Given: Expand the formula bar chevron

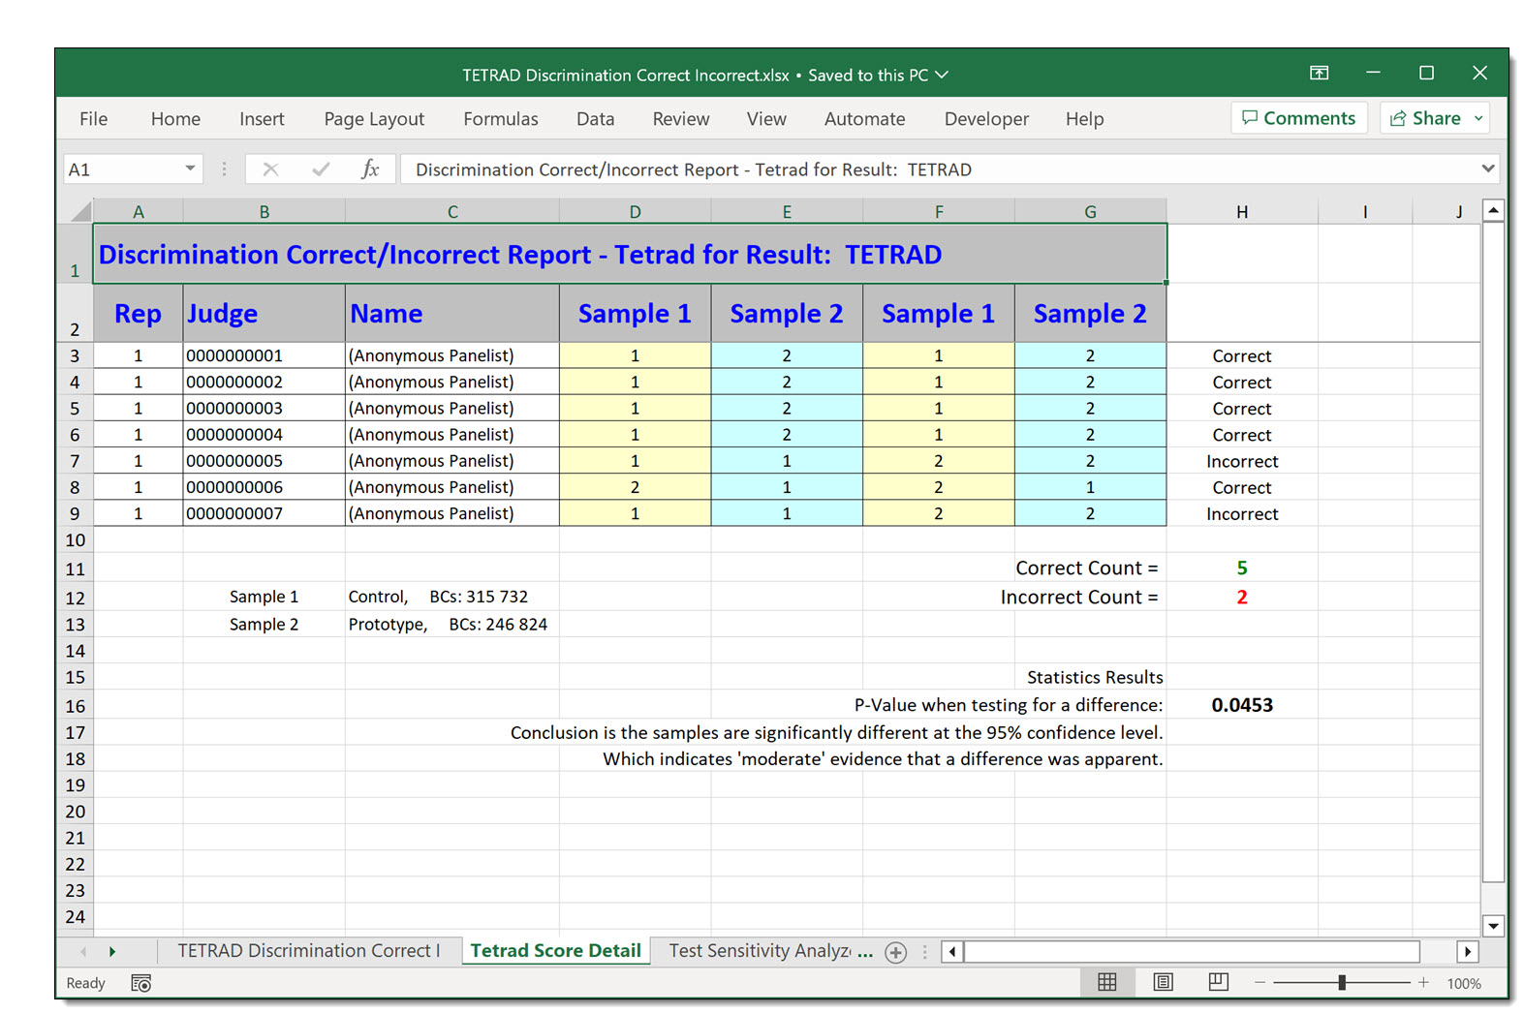Looking at the screenshot, I should (1487, 169).
